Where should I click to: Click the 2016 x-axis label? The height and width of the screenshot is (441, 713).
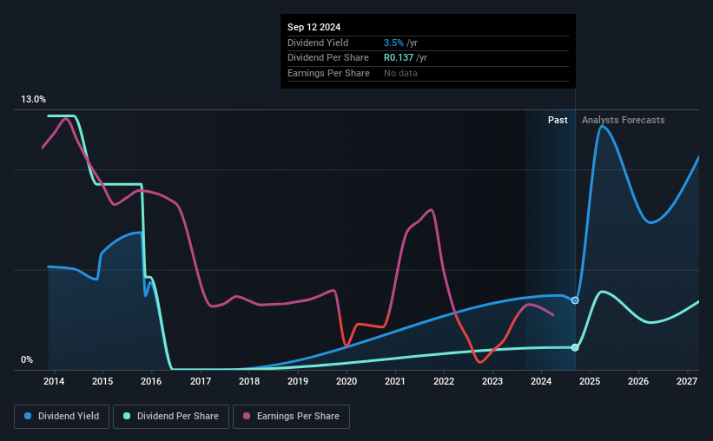[x=151, y=381]
